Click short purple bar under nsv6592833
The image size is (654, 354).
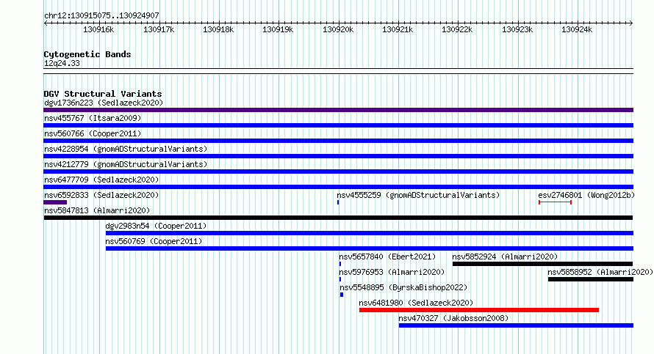pos(55,202)
